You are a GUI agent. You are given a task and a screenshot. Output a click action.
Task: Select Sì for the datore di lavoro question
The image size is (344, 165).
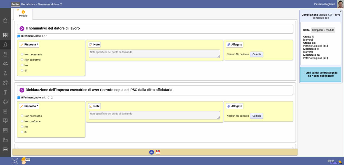22,71
